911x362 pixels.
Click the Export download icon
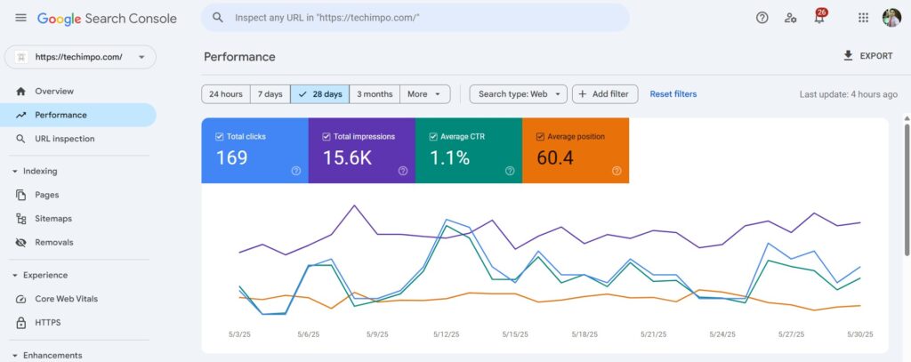click(848, 56)
